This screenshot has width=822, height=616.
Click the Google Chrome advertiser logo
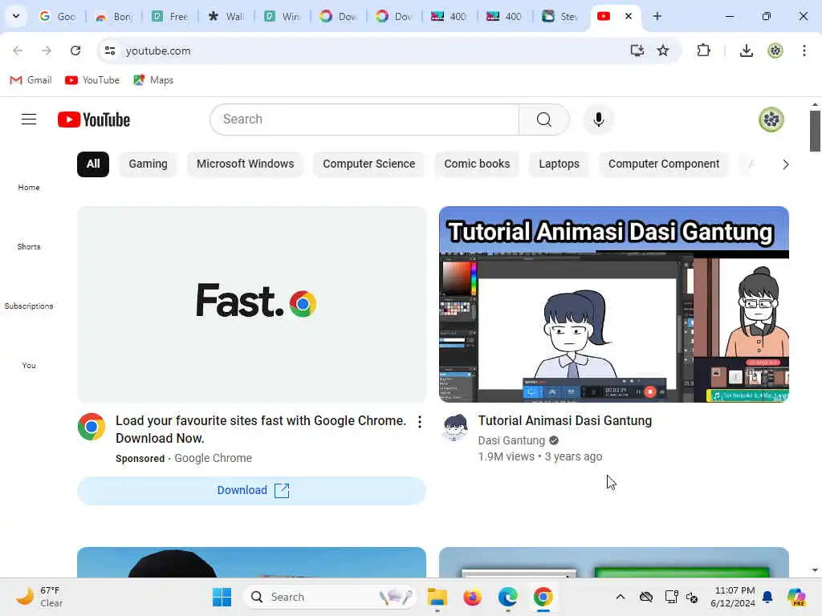(x=92, y=427)
